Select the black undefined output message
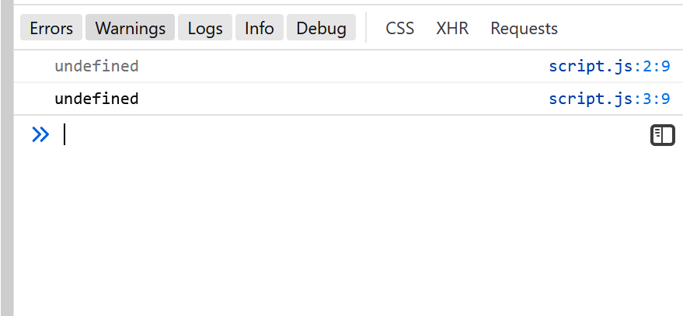Screen dimensions: 683x316 pos(96,99)
